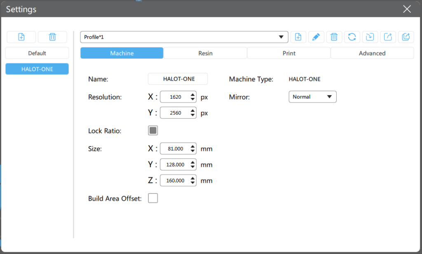The image size is (422, 254).
Task: Increase Resolution X value
Action: pos(193,95)
